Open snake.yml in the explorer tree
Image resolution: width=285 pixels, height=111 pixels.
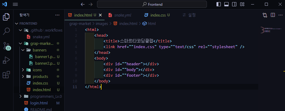(41, 37)
